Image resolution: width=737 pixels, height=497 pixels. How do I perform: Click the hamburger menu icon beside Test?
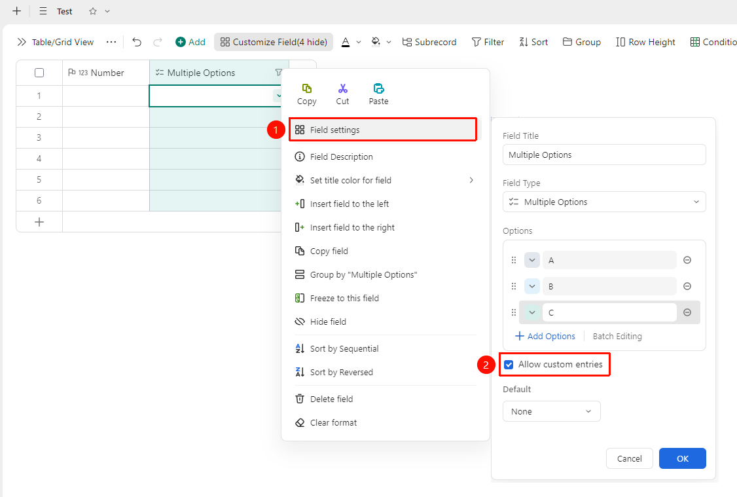click(43, 11)
